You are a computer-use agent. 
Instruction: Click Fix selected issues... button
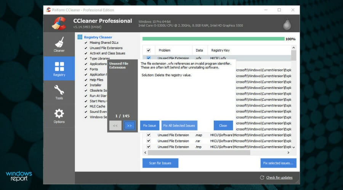tap(278, 163)
